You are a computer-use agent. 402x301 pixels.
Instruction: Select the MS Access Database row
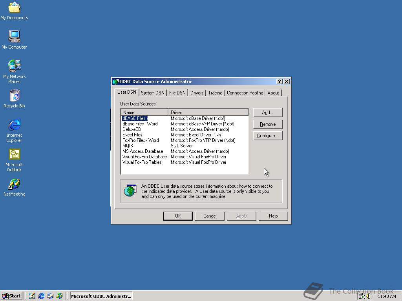(143, 151)
